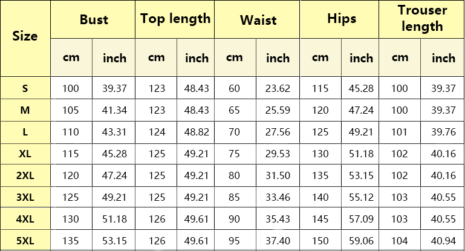This screenshot has height=251, width=465.
Task: Select the XL size row label
Action: 25,154
